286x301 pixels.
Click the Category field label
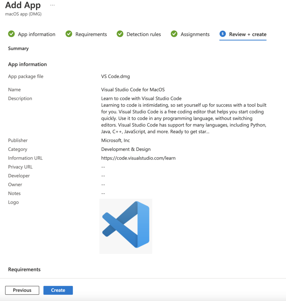[x=17, y=149]
